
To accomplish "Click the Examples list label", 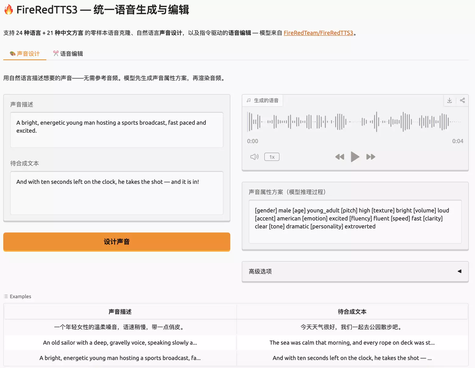I will pyautogui.click(x=17, y=296).
